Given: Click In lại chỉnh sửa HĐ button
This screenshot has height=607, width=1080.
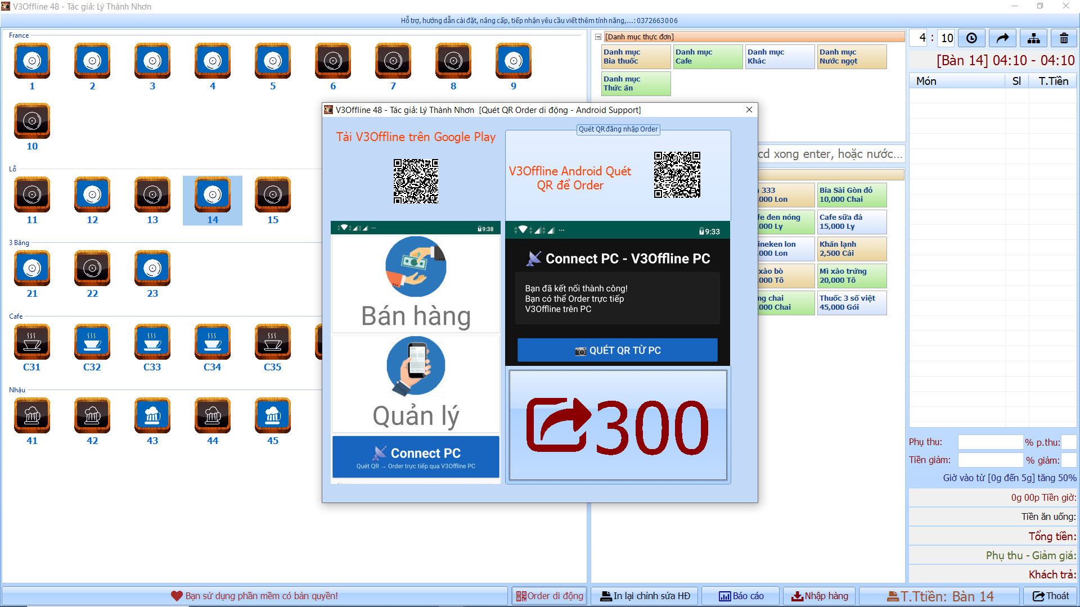Looking at the screenshot, I should click(645, 596).
